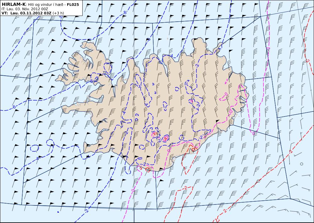Click the blue '-6' contour label west of Iceland
The width and height of the screenshot is (314, 223).
[14, 107]
